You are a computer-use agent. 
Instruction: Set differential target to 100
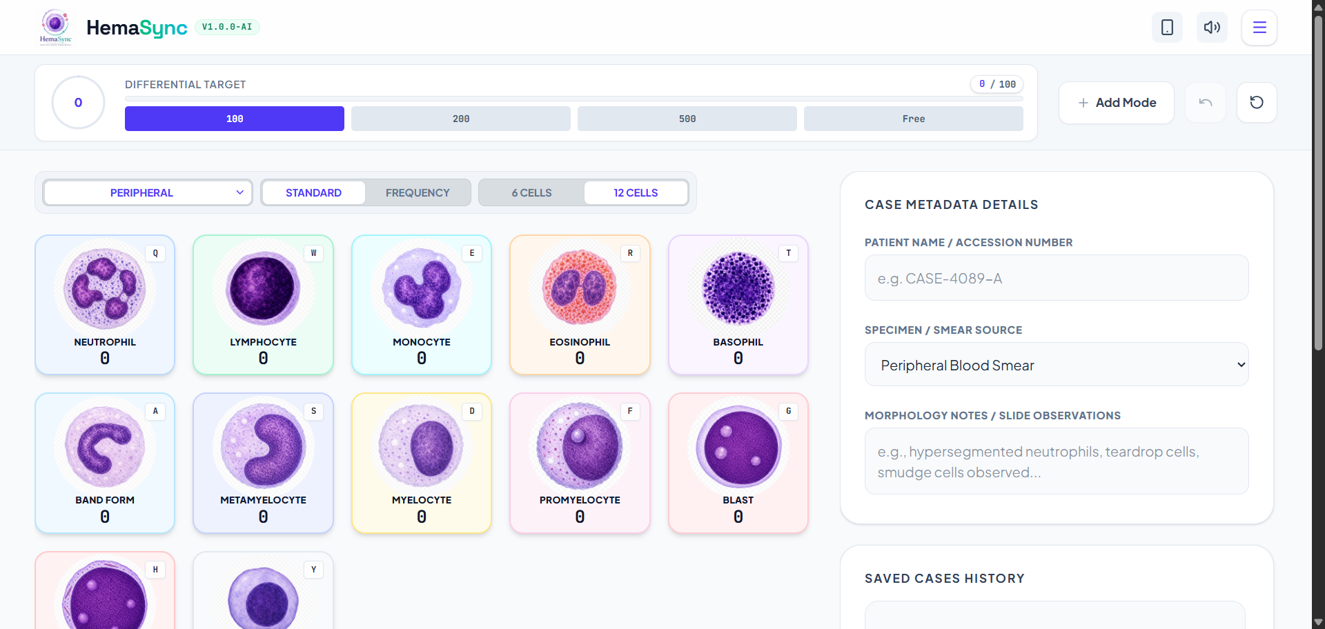click(x=235, y=119)
